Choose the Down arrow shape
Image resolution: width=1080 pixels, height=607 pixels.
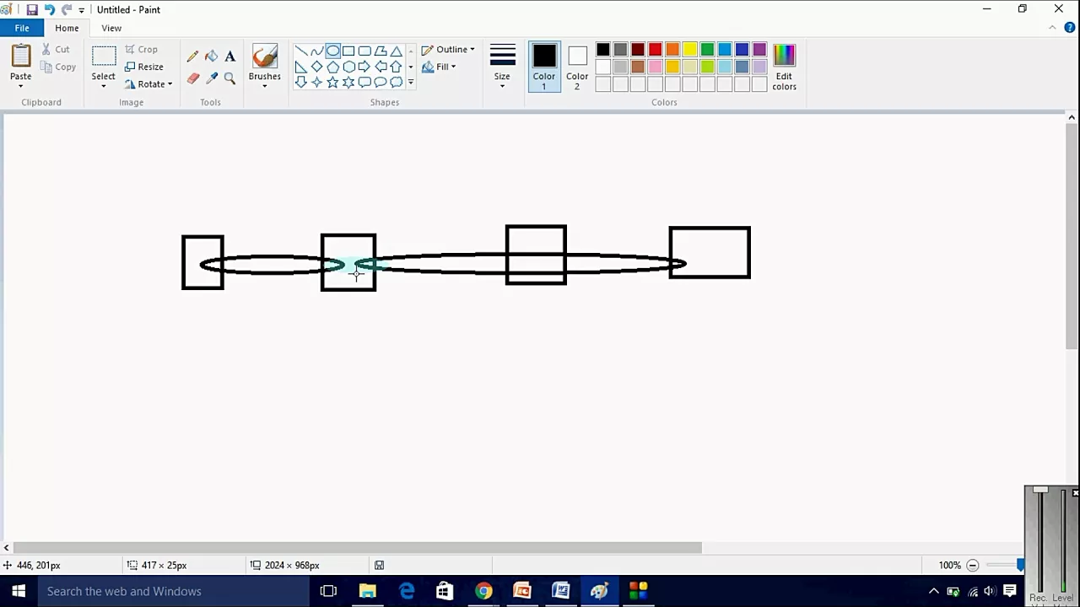[300, 82]
